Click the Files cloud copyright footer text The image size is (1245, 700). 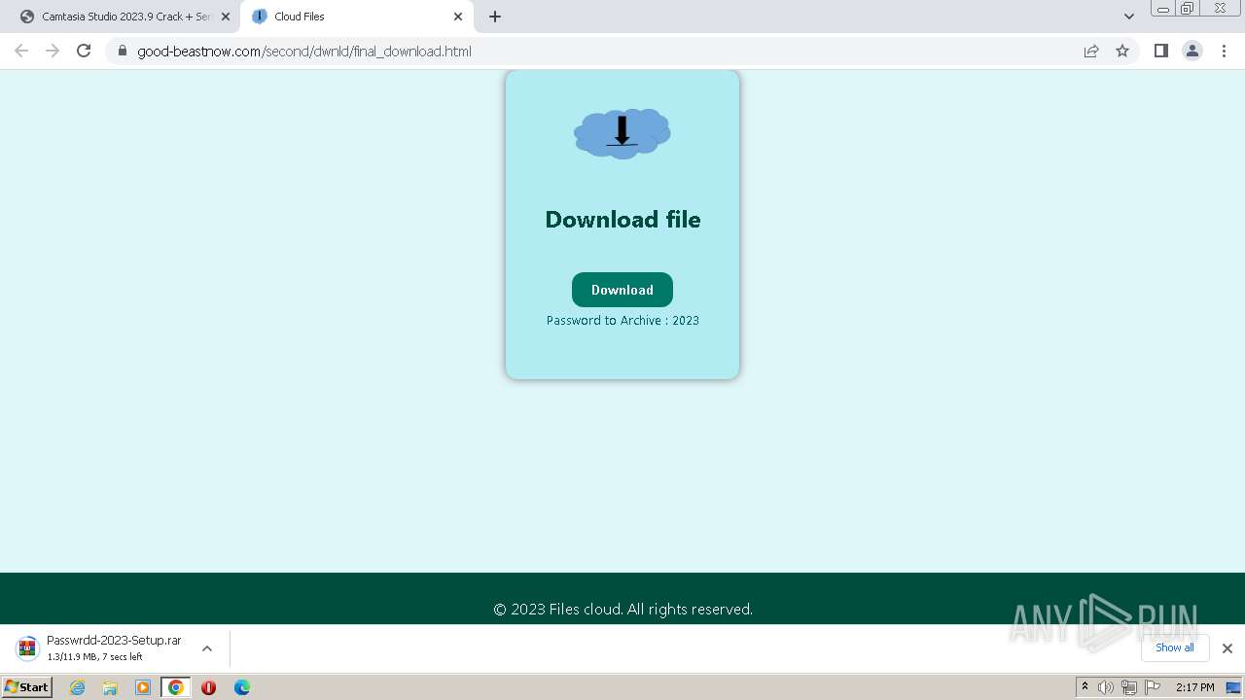point(622,610)
